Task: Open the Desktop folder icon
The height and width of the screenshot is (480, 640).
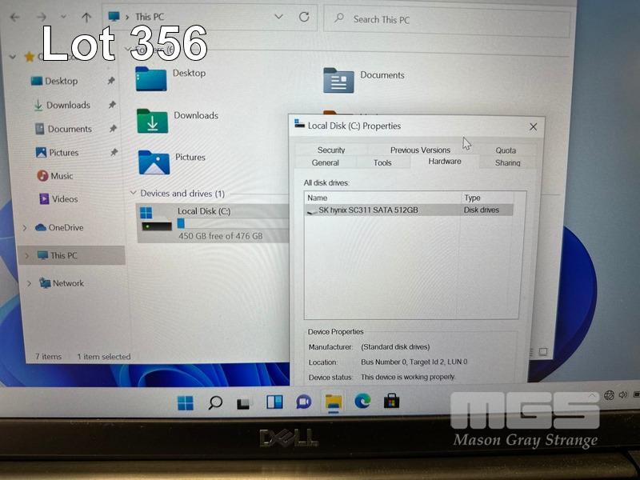Action: point(151,78)
